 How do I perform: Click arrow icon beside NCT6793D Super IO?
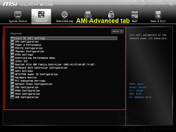pos(12,74)
